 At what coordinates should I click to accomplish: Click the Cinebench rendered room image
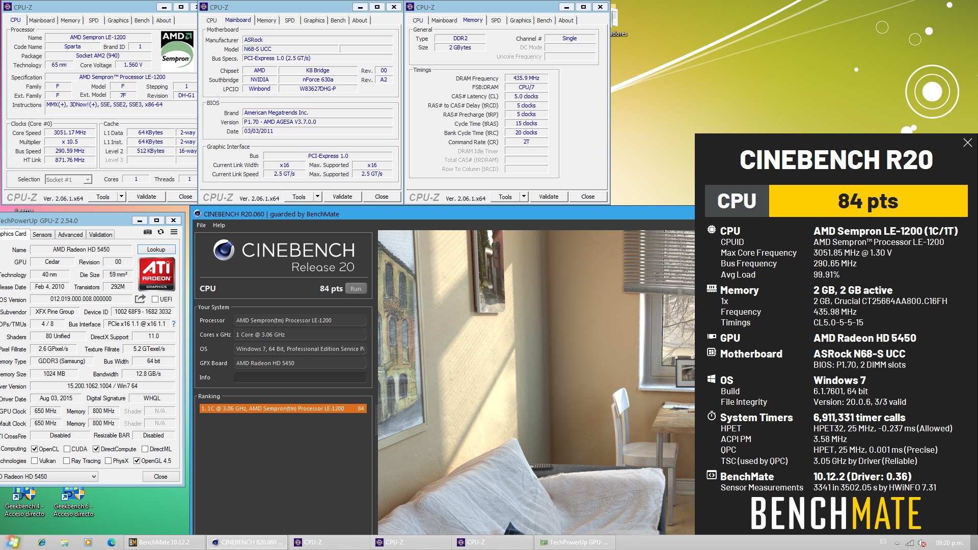tap(536, 382)
